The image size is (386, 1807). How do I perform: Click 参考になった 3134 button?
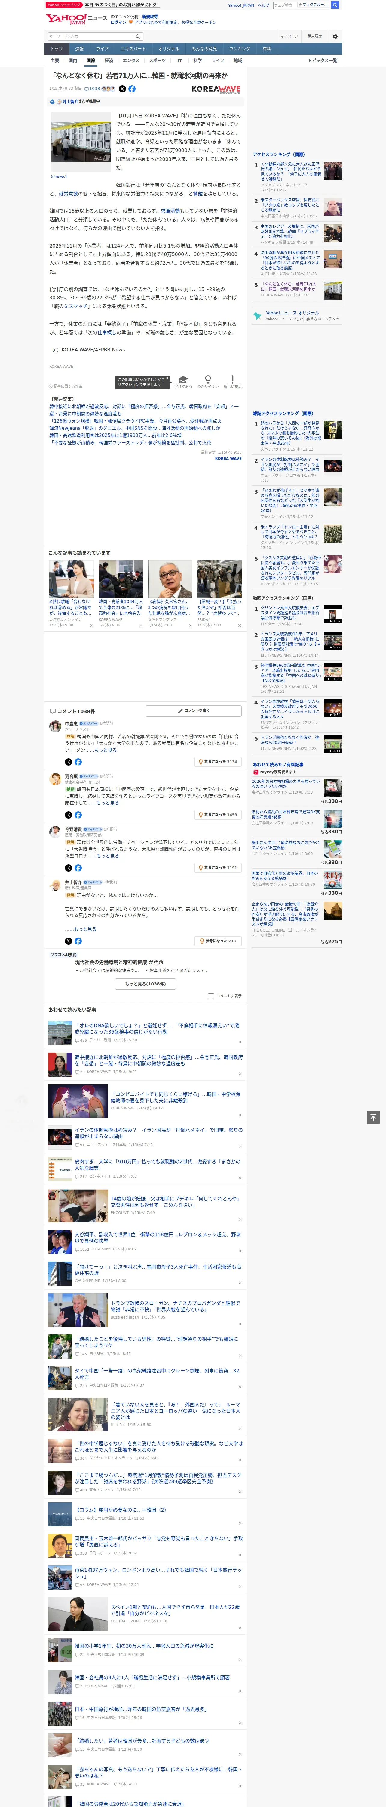(x=218, y=762)
